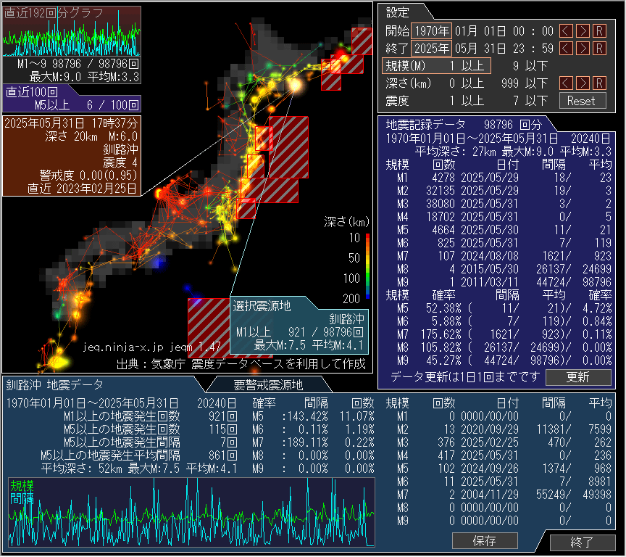
Task: Select the 2025年 end year field
Action: pyautogui.click(x=431, y=49)
